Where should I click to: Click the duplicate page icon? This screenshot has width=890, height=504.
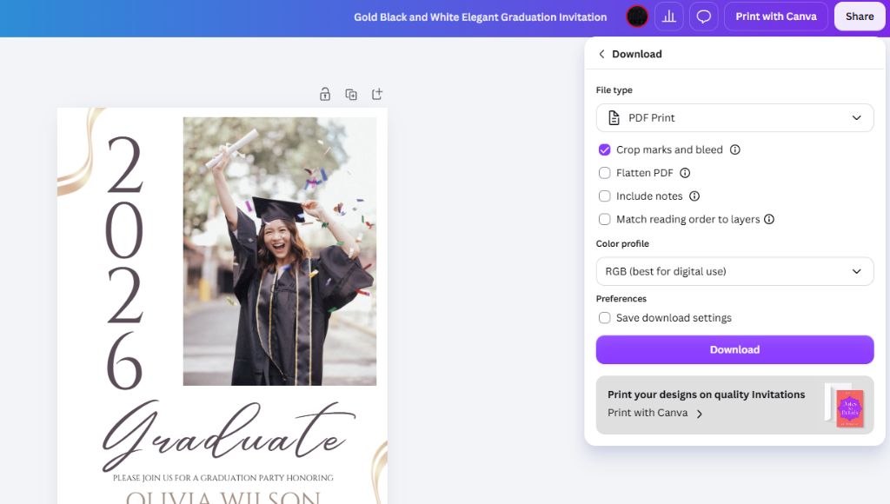[351, 94]
